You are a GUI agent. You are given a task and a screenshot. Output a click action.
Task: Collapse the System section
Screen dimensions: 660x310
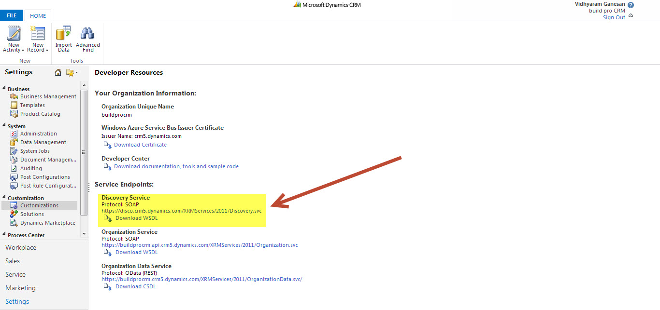(x=4, y=126)
